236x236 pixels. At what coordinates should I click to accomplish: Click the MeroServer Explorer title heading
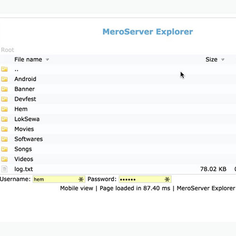148,32
